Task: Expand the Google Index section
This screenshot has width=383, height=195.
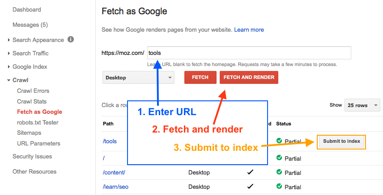Action: [x=9, y=67]
